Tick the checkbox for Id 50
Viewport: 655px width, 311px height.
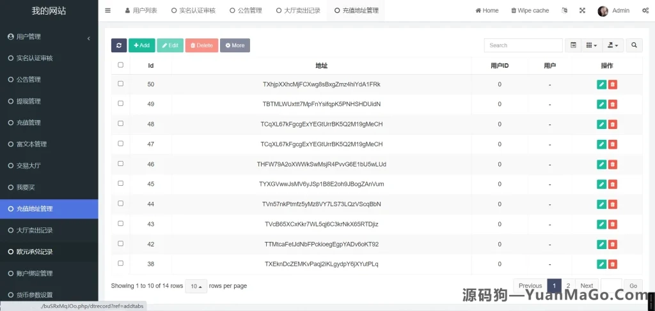click(121, 84)
